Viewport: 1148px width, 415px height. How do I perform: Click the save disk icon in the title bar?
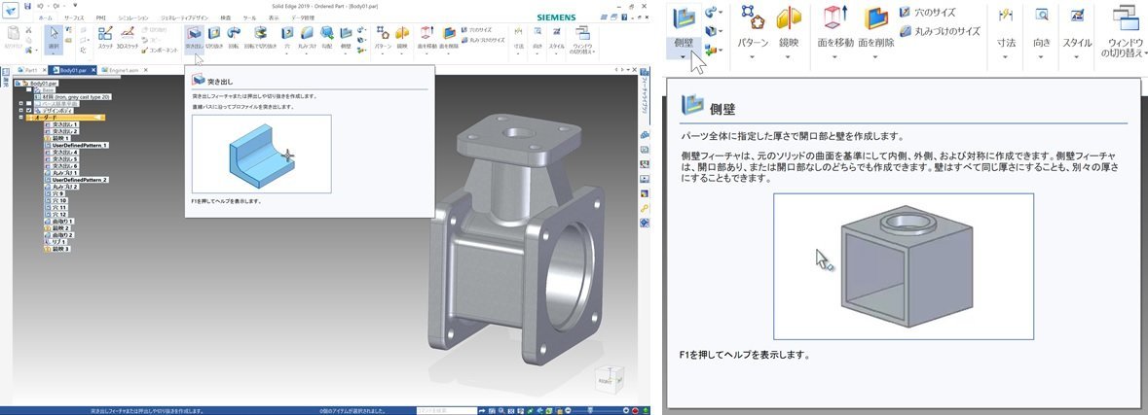[x=27, y=6]
